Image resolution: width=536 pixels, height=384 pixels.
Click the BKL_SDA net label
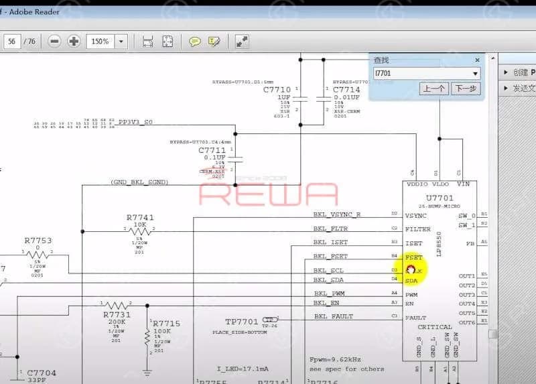click(328, 280)
